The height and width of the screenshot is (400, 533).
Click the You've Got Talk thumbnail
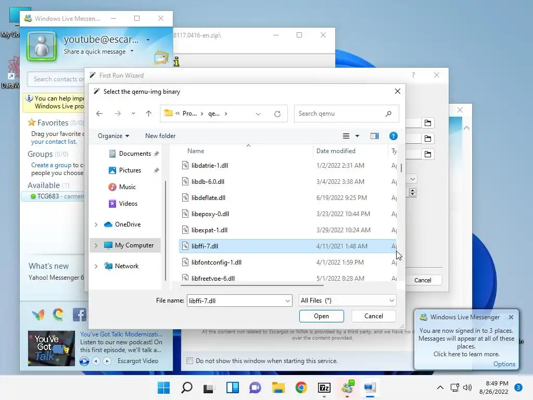[x=52, y=348]
